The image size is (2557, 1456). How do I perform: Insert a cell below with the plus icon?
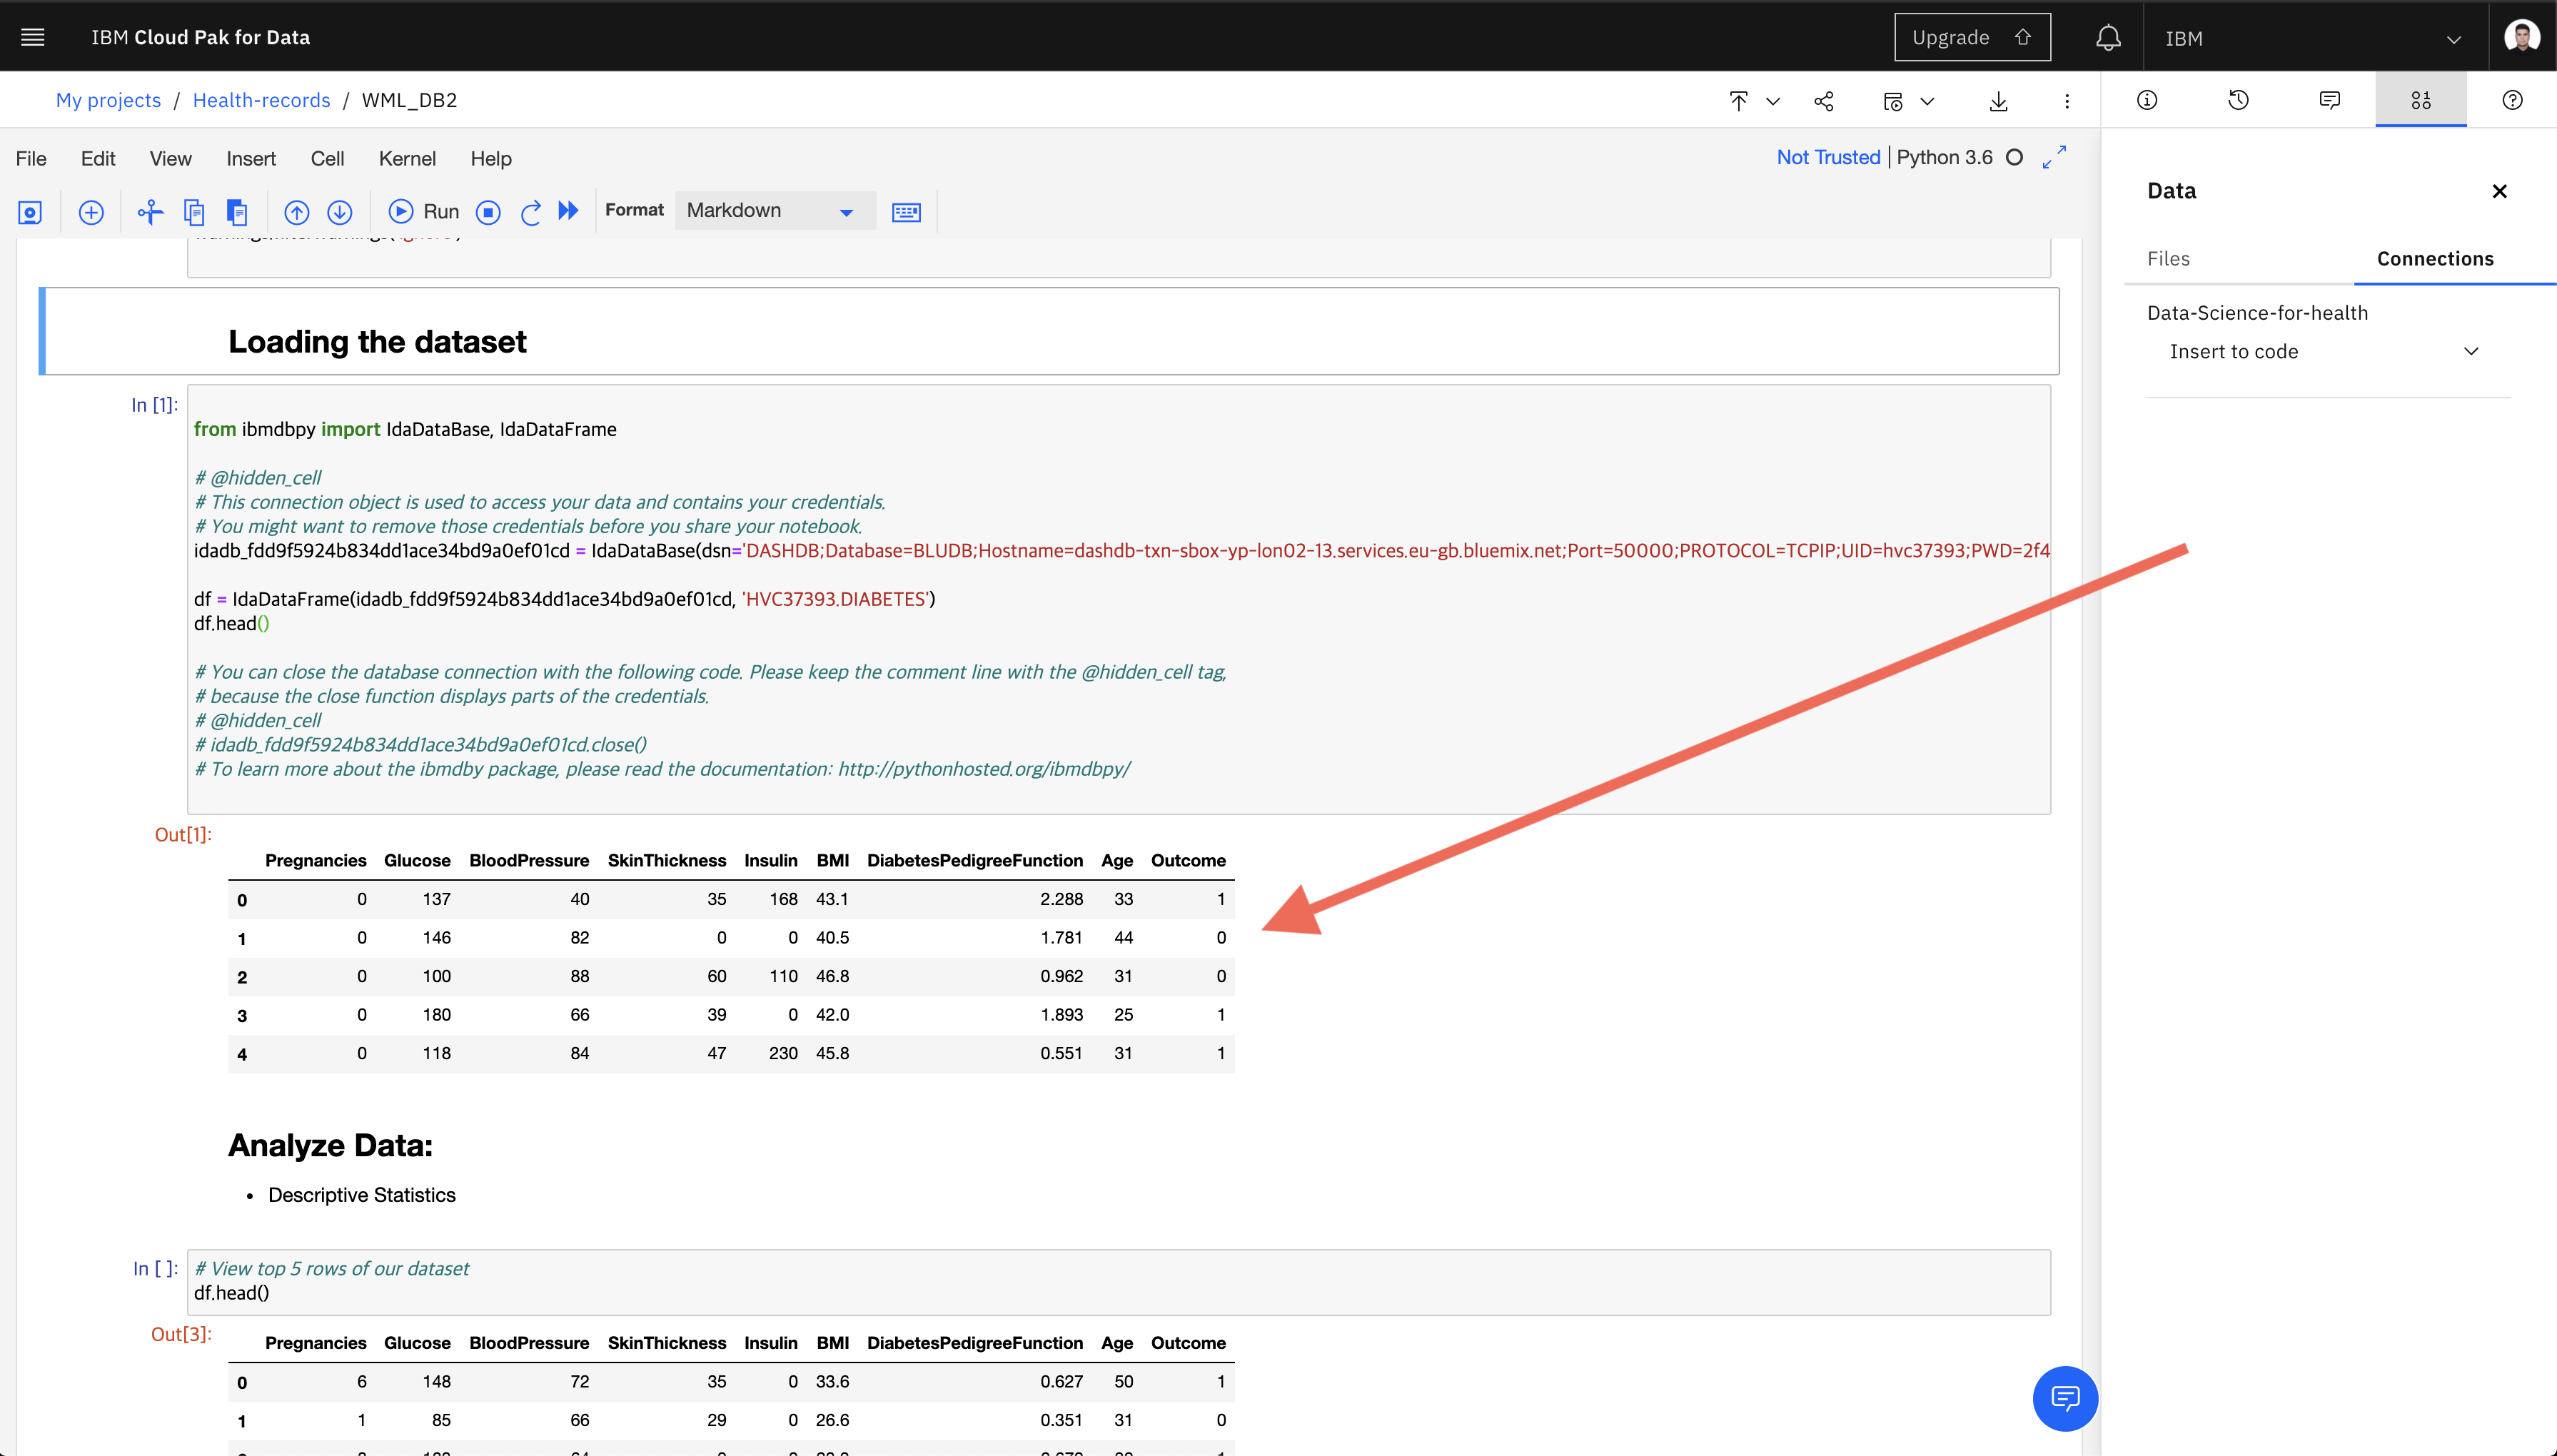[x=91, y=212]
